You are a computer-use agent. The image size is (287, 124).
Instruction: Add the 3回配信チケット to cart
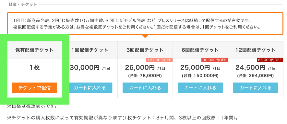(145, 88)
